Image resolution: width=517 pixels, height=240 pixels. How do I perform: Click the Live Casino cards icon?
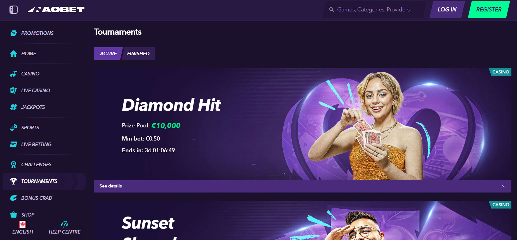(x=13, y=90)
